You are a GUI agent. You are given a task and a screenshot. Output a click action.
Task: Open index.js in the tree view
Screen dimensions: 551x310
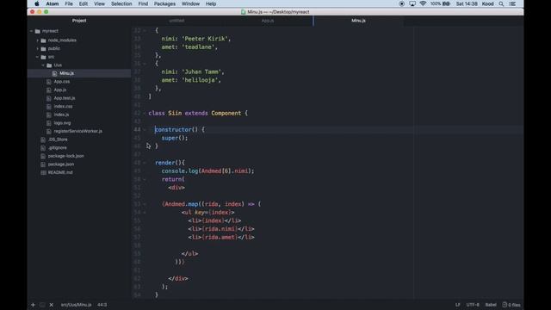click(x=61, y=115)
